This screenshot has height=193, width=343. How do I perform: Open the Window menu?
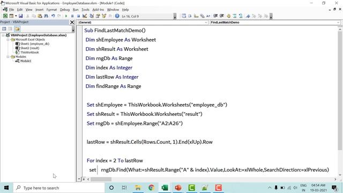point(113,10)
